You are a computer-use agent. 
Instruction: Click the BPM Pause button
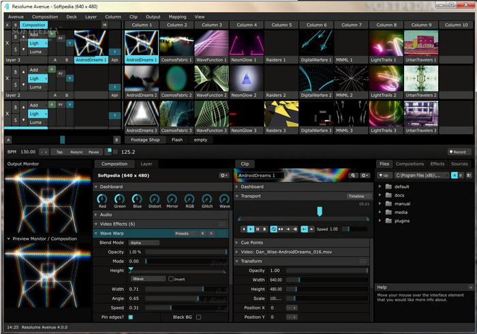coord(94,152)
